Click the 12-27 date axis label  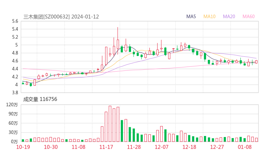(217, 147)
